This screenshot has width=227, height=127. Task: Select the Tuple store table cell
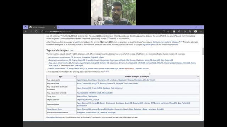(61, 96)
